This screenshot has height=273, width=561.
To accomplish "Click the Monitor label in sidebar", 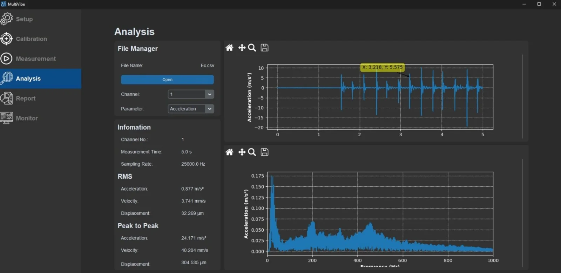I will coord(27,118).
